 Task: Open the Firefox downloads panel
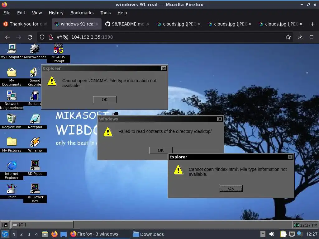coord(300,37)
